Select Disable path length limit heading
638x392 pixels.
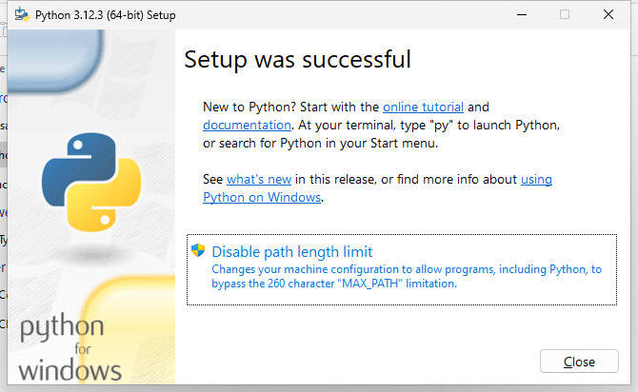[292, 252]
